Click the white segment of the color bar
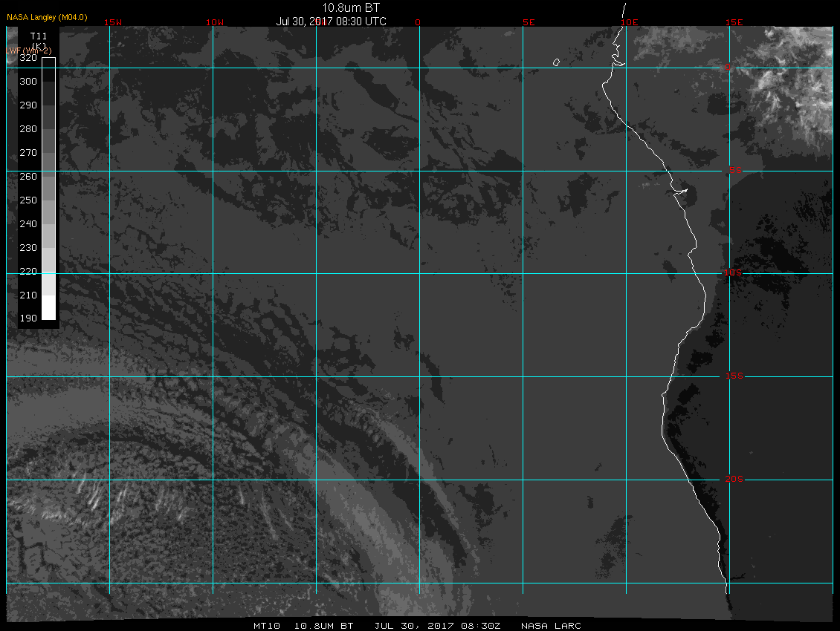The height and width of the screenshot is (631, 840). [x=49, y=308]
